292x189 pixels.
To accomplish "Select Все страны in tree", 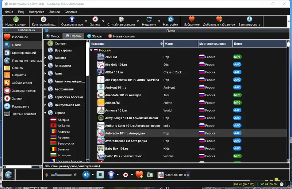I will click(63, 50).
